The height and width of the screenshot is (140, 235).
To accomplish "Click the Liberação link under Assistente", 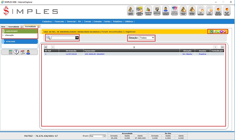I will coord(9,35).
